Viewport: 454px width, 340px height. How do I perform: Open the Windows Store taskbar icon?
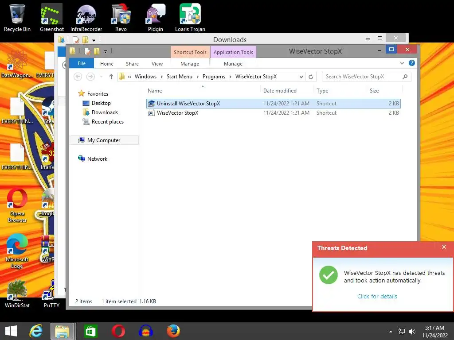90,331
